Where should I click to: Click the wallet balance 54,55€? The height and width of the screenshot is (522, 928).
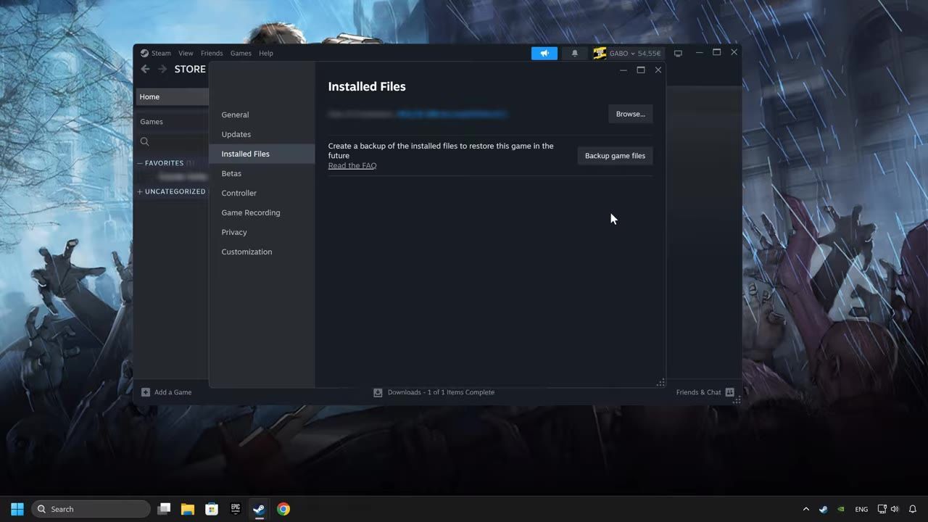coord(649,53)
